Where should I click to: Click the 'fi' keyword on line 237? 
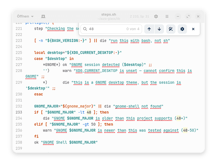click(x=36, y=136)
